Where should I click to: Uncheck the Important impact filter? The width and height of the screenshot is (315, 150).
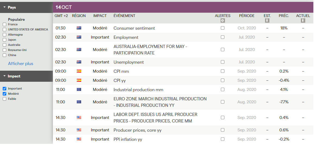point(4,89)
